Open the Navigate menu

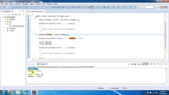tap(25, 4)
